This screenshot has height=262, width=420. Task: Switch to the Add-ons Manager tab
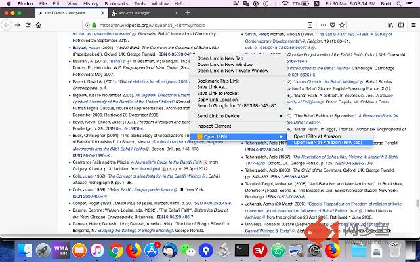(x=145, y=13)
